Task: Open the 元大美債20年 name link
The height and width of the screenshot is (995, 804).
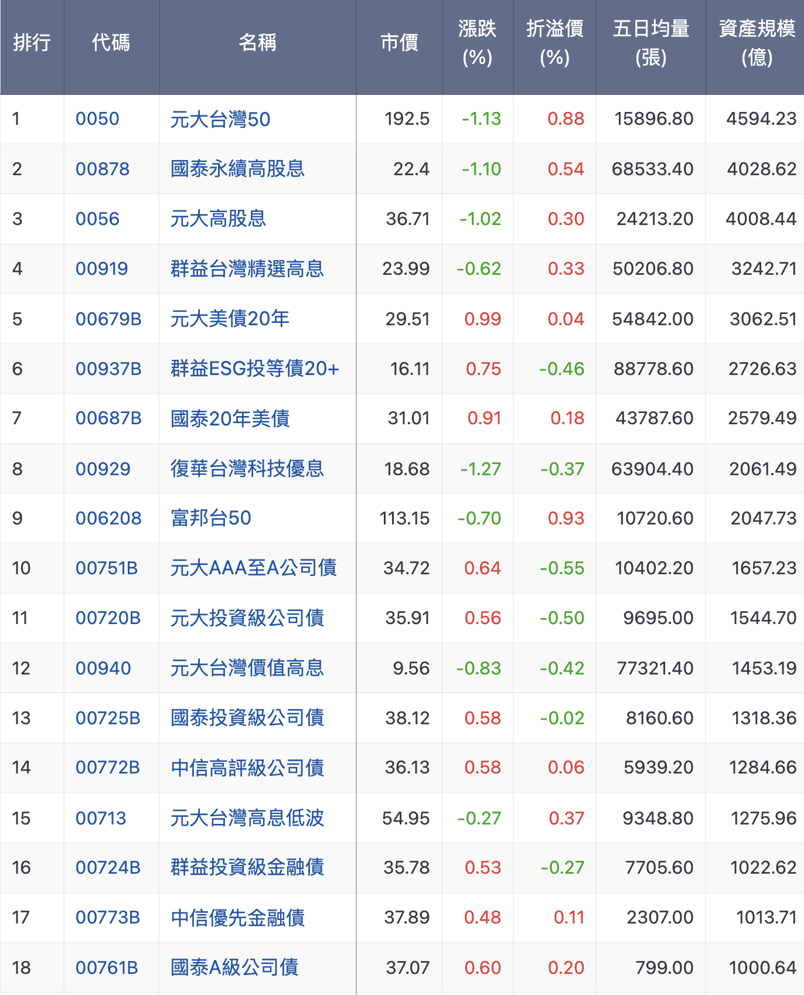Action: (230, 319)
